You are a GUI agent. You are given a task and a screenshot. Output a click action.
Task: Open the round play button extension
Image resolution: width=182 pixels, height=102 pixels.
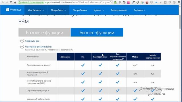pyautogui.click(x=142, y=2)
